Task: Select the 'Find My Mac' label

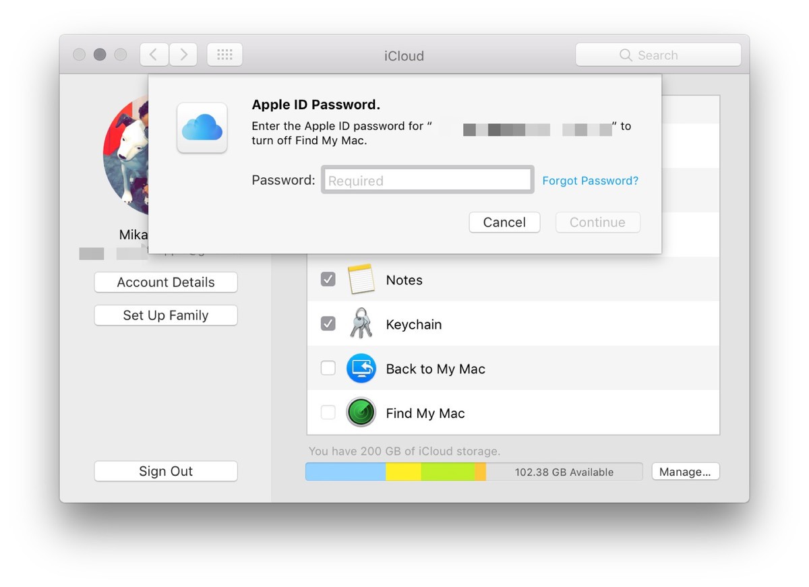Action: tap(425, 414)
